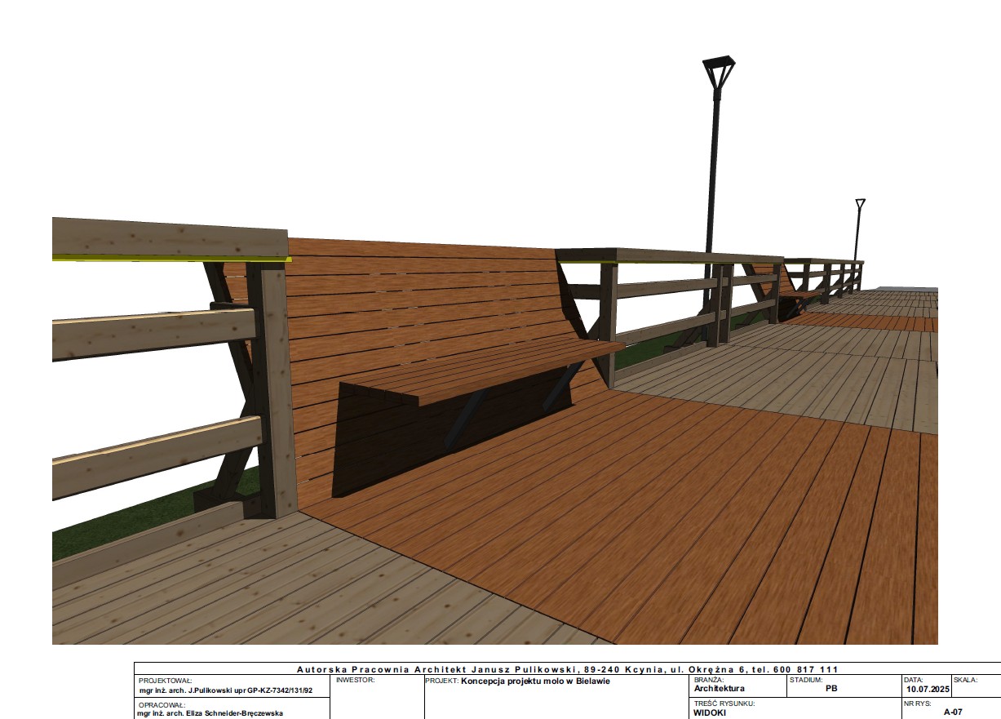Click the empty SKALA field
The height and width of the screenshot is (719, 1001).
tap(975, 690)
